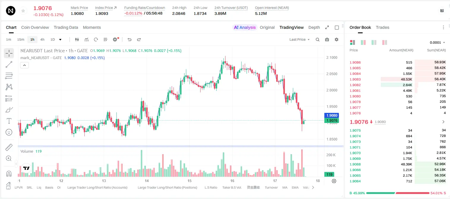The image size is (450, 199).
Task: Expand the Last Price dropdown
Action: click(x=300, y=40)
